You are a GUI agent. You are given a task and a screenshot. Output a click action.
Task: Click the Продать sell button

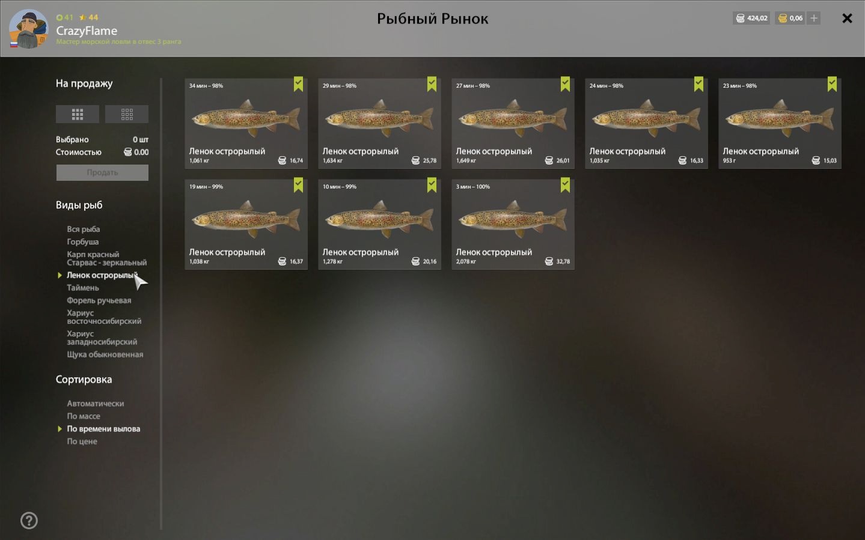[102, 172]
